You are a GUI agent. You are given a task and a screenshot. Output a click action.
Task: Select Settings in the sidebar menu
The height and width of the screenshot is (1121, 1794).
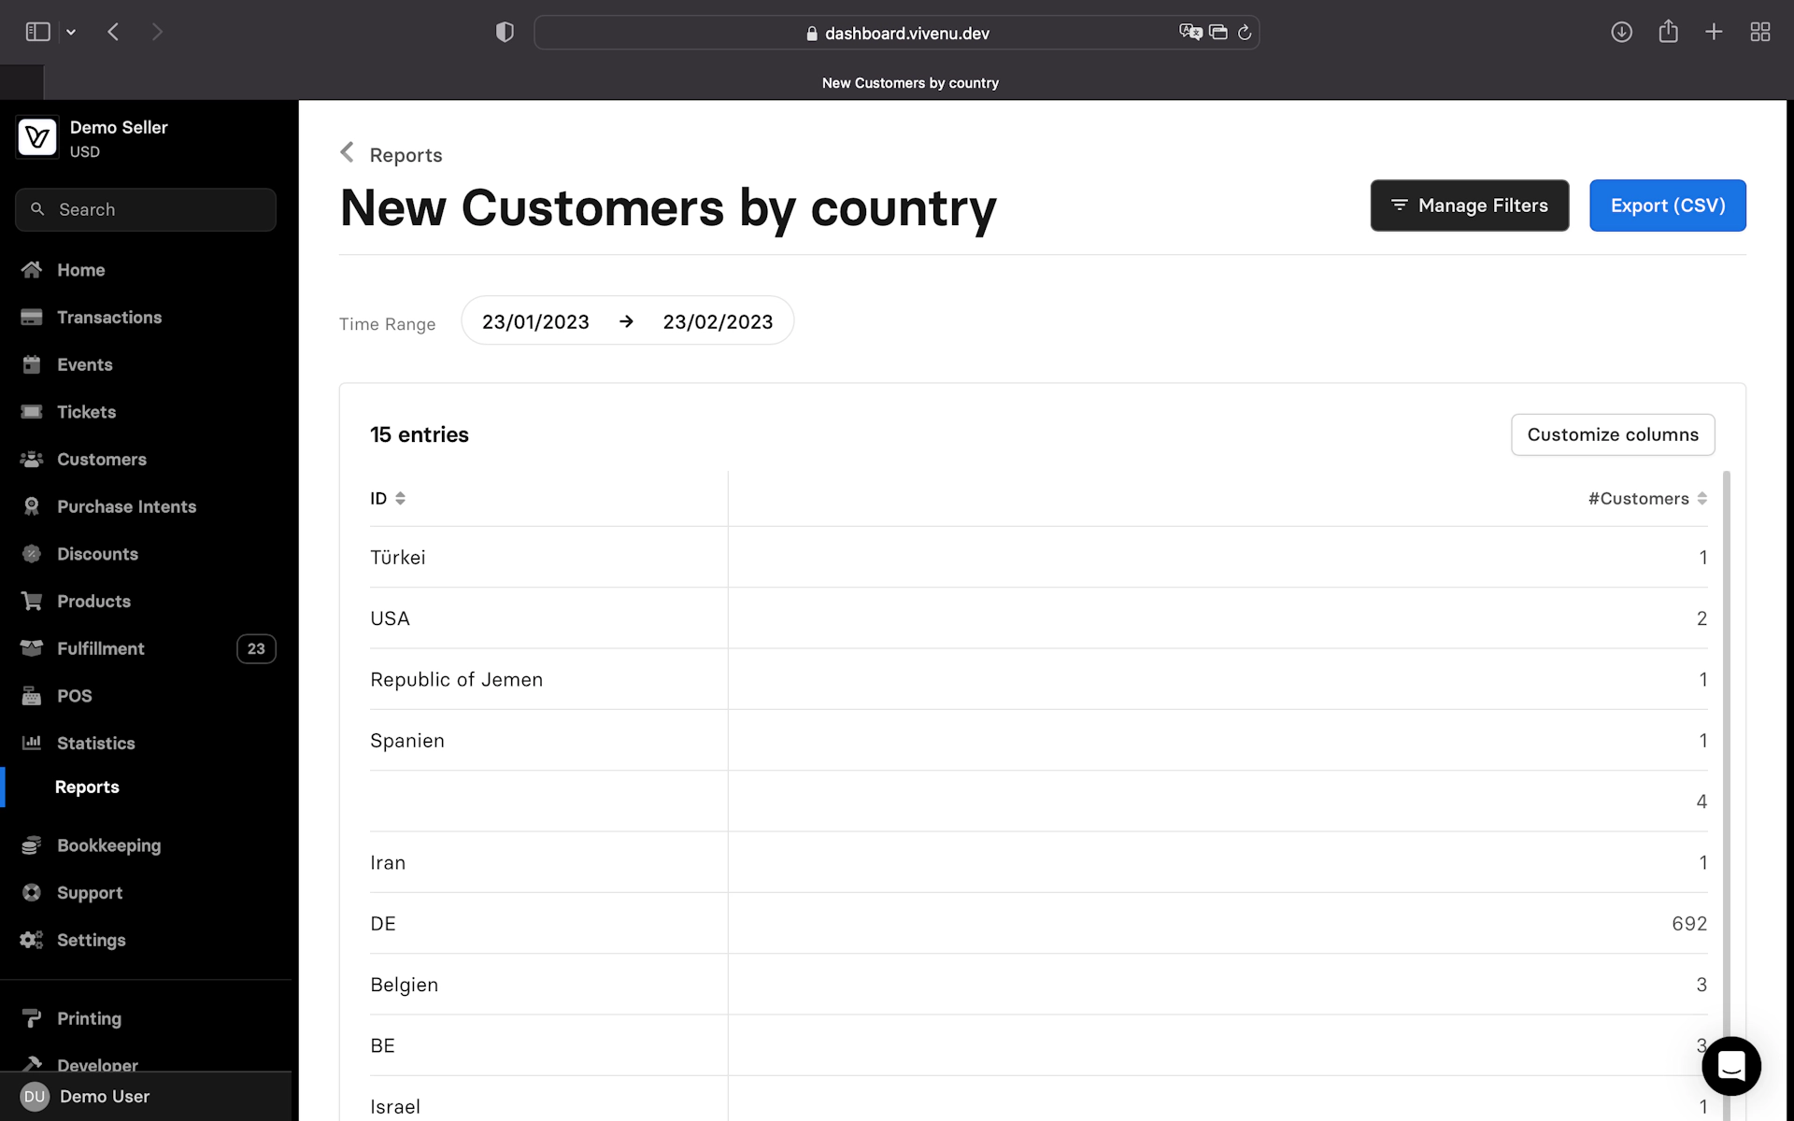(91, 940)
